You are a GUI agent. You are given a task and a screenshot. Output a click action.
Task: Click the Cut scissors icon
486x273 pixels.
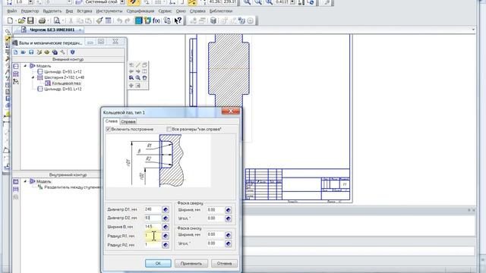tap(71, 20)
